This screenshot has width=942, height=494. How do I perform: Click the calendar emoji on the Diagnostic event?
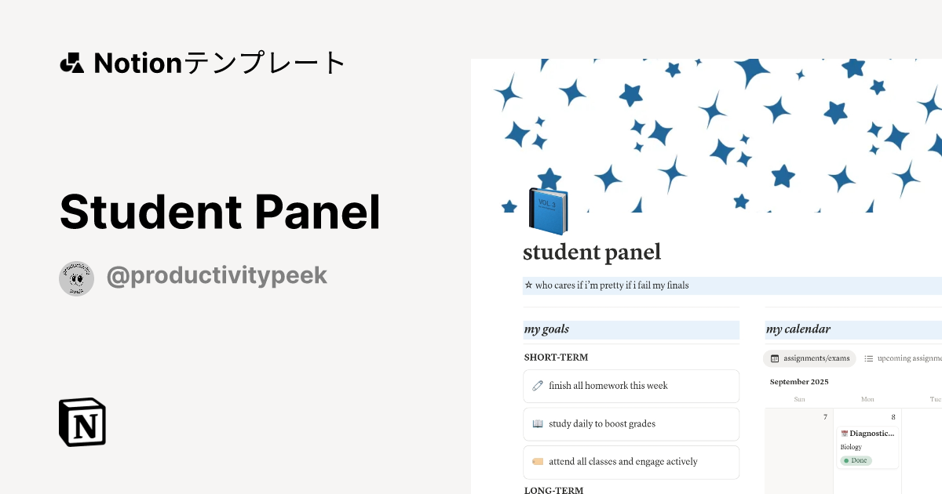845,433
